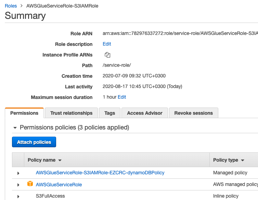Click the Inline policy type cell
Viewport: 258px width, 200px height.
coord(225,196)
